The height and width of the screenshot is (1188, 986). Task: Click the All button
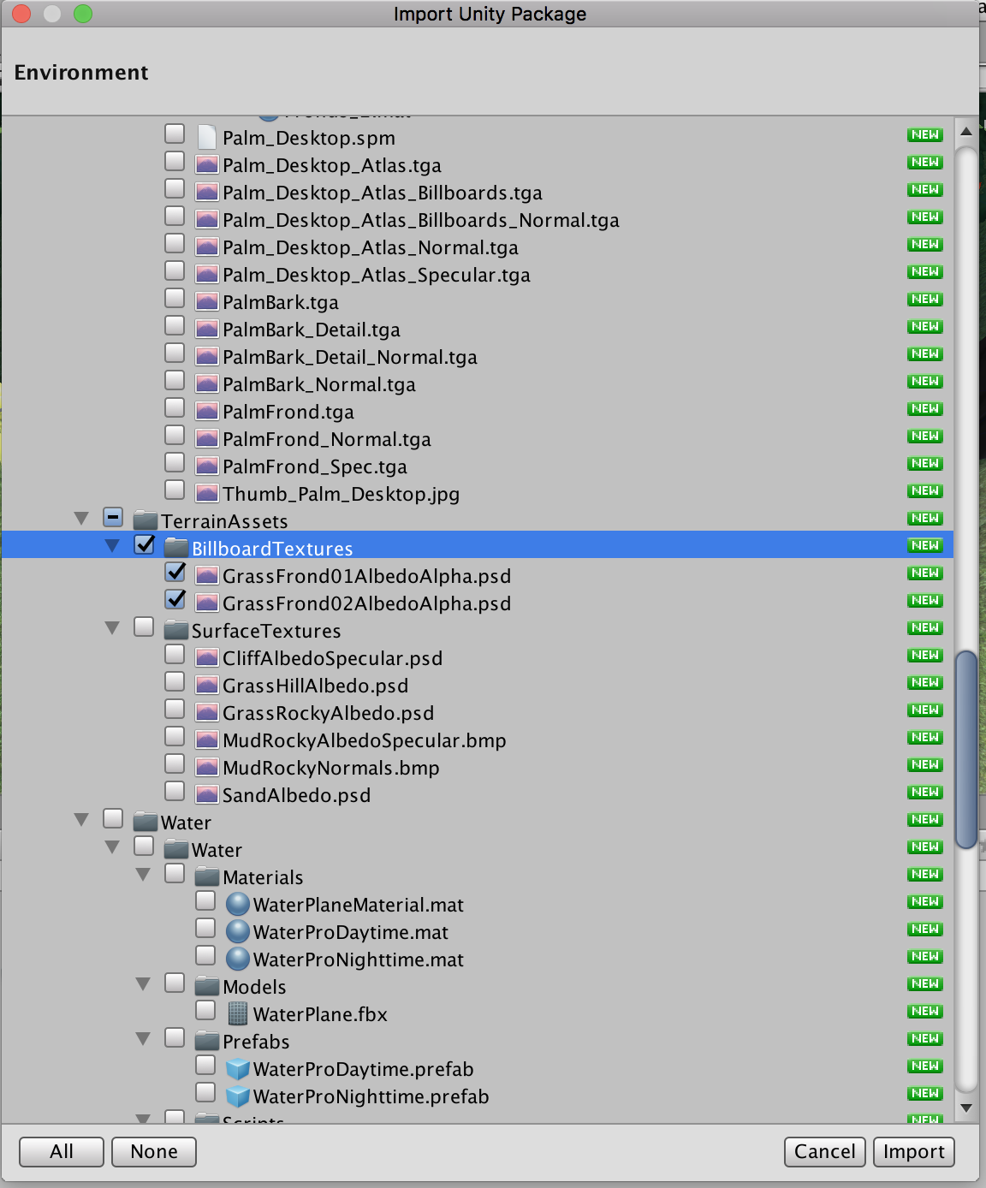(62, 1151)
